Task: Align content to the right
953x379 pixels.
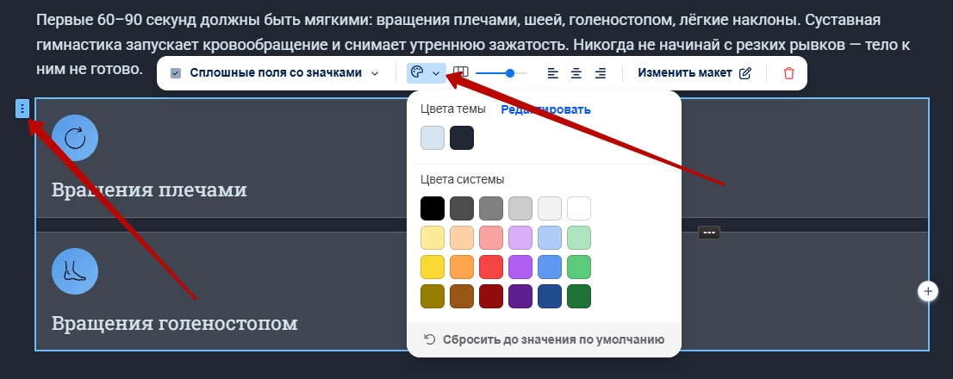Action: (x=601, y=73)
